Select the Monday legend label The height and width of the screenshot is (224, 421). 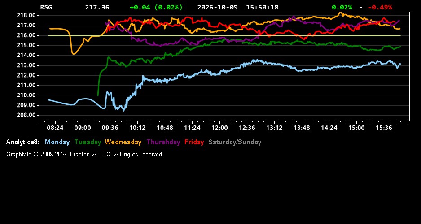click(57, 142)
